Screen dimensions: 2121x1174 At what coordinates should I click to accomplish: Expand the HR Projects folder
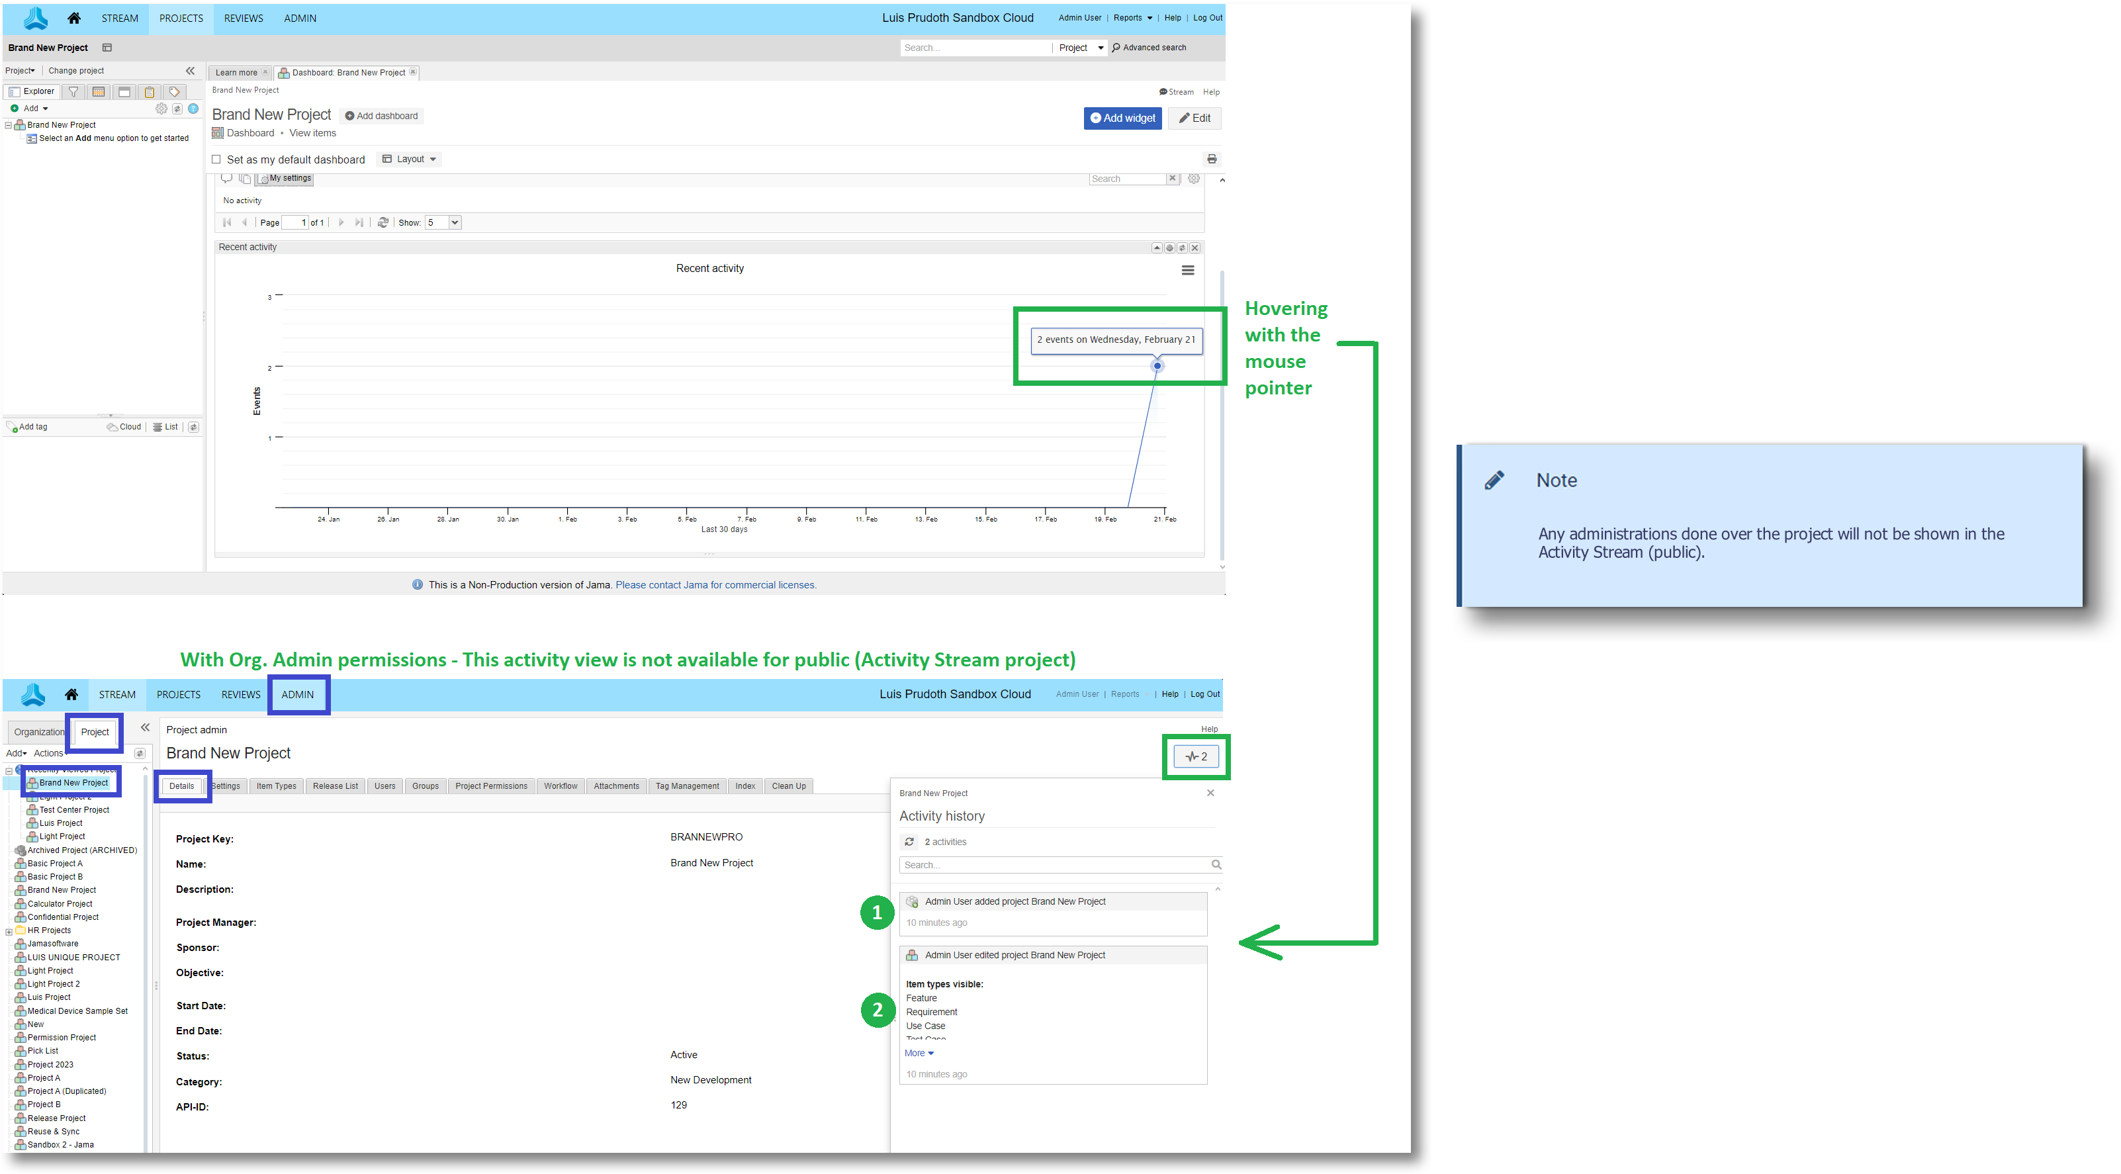pyautogui.click(x=8, y=931)
